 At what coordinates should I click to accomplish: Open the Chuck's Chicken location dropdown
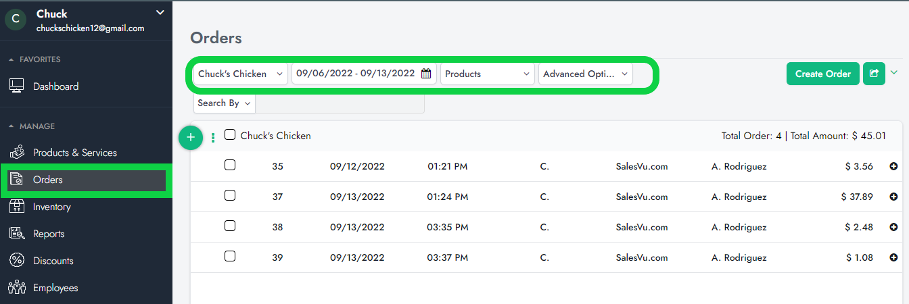coord(240,74)
